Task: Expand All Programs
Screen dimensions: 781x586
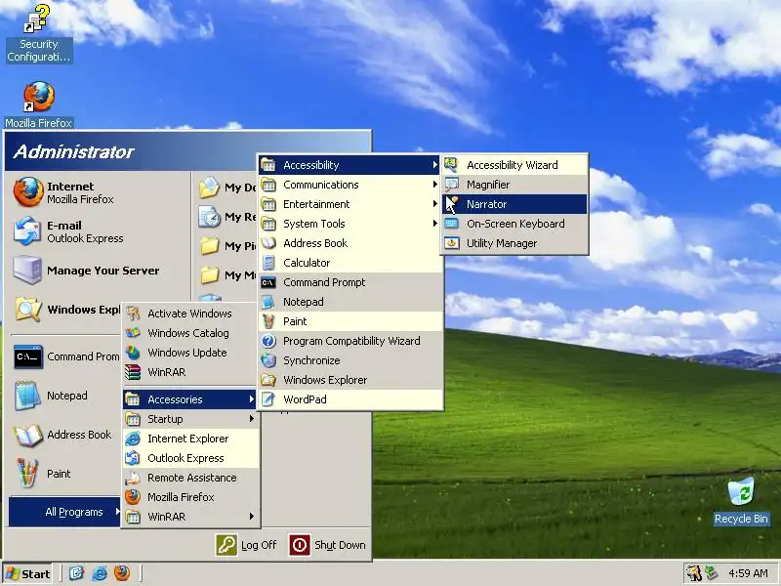Action: (x=64, y=512)
